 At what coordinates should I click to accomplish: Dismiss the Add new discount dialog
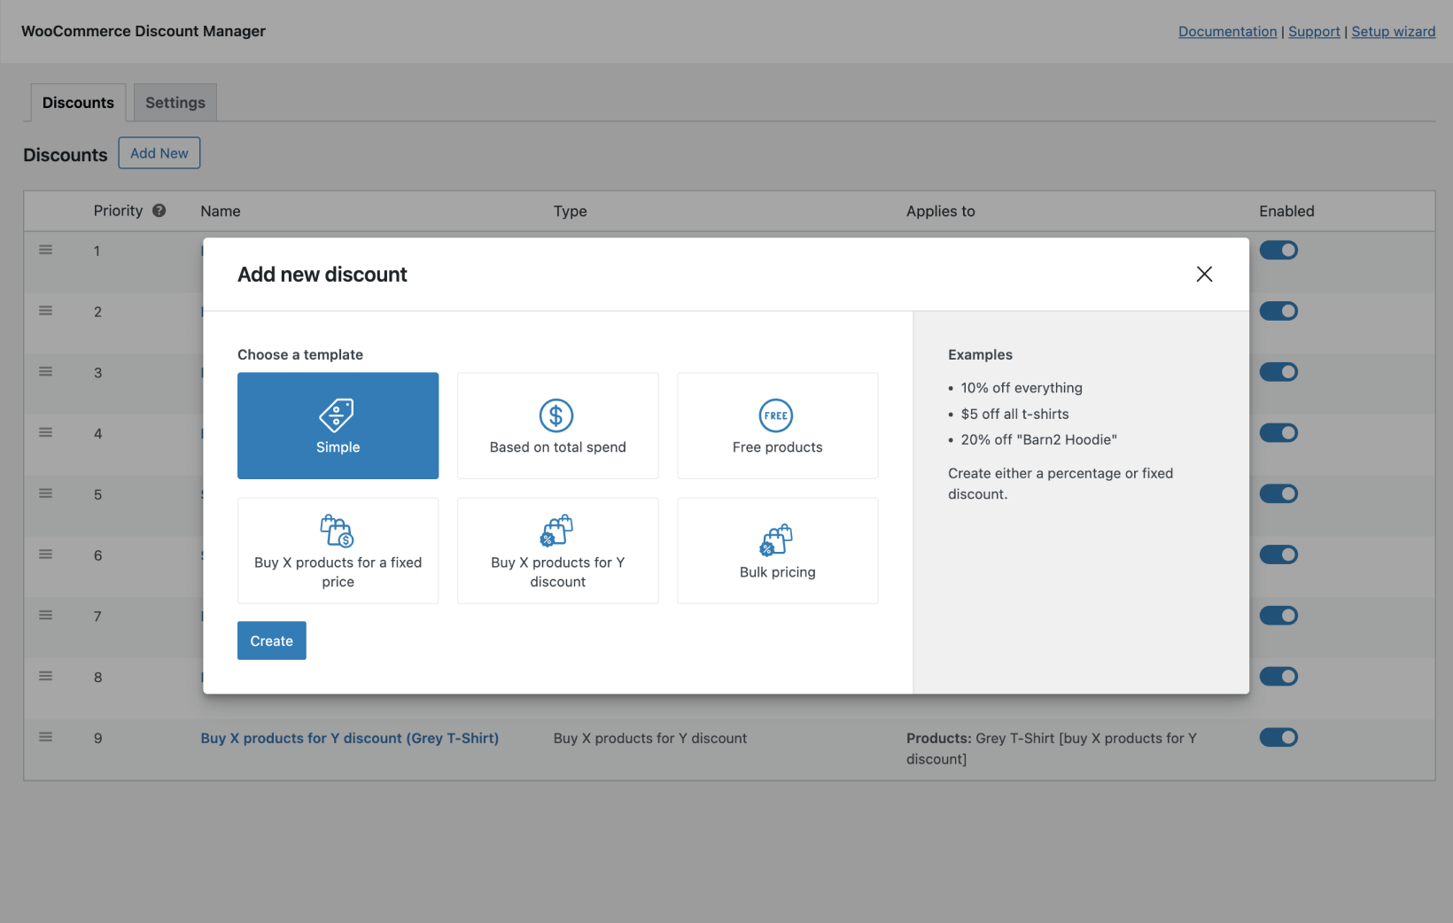1204,274
